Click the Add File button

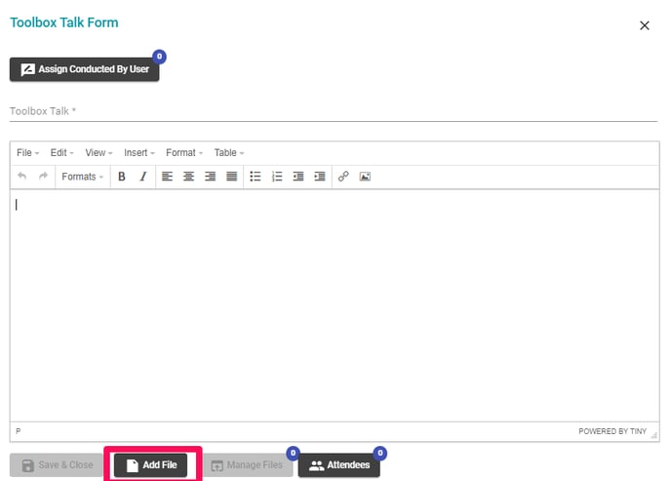[x=150, y=465]
